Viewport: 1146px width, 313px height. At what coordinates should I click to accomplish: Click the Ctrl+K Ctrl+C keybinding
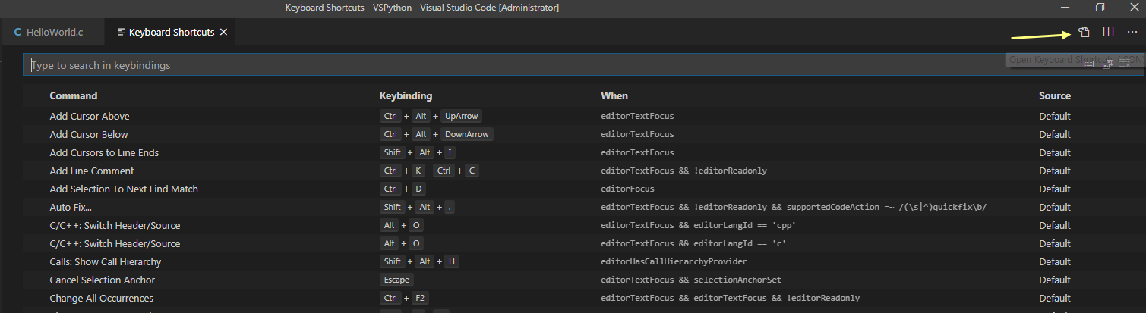(x=429, y=171)
